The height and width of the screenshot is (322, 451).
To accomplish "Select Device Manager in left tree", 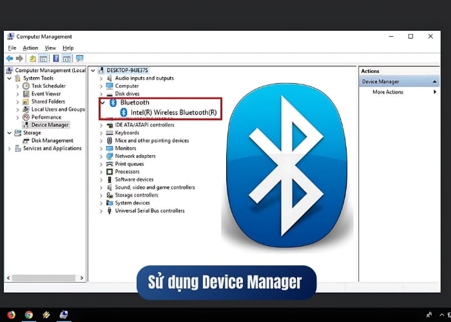I will coord(50,125).
